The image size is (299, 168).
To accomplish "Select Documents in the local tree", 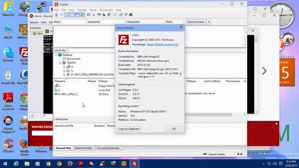I will point(73,59).
